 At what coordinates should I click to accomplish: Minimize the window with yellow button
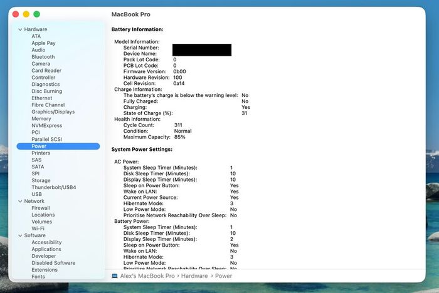(26, 14)
